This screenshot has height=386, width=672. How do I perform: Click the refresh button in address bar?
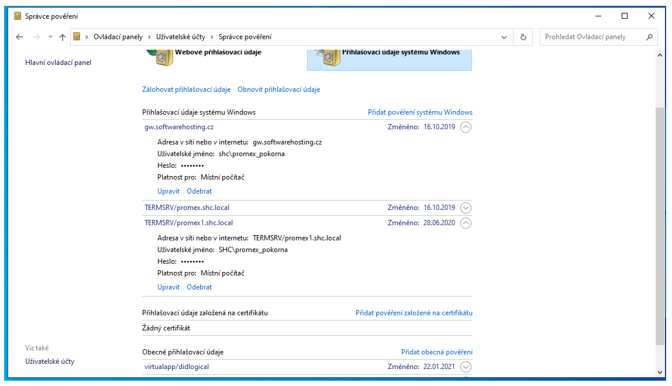coord(523,37)
